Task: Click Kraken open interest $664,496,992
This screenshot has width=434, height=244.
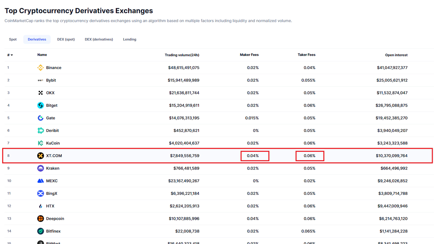Action: tap(394, 168)
